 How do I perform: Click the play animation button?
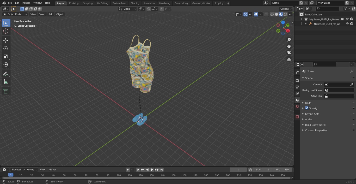click(152, 170)
